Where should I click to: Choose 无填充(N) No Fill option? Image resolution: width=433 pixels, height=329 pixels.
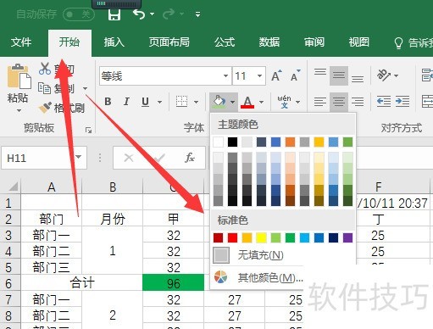click(x=282, y=255)
